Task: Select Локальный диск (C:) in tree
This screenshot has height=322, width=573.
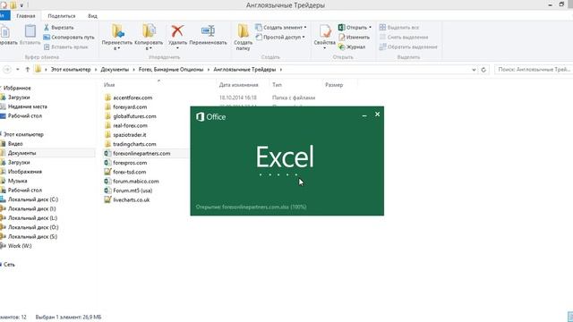Action: 33,199
